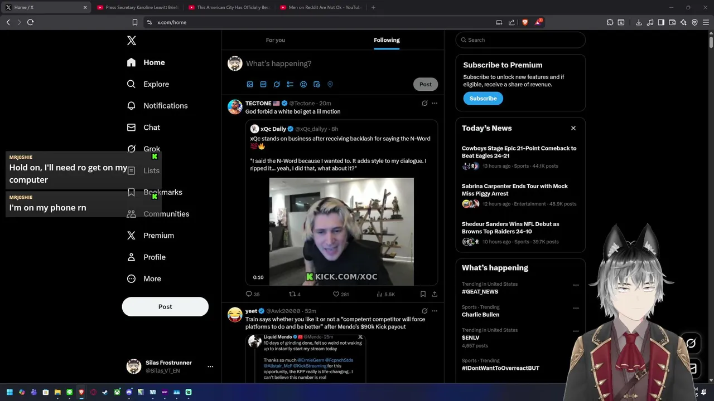Click Subscribe to Premium button

click(483, 99)
